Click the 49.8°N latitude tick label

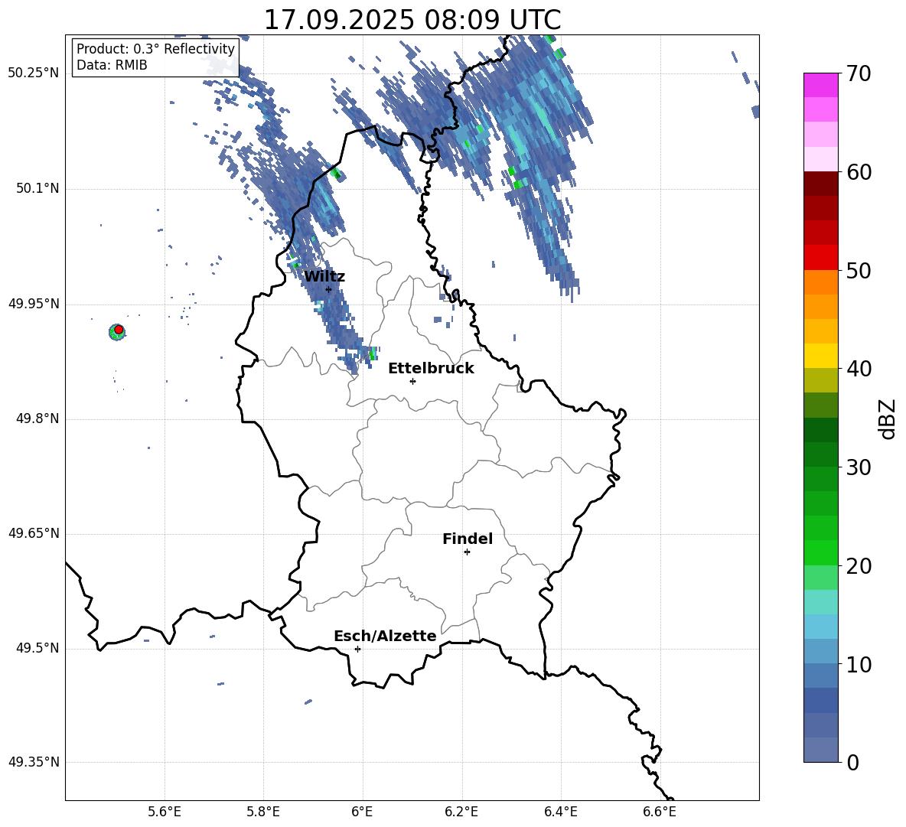[37, 418]
